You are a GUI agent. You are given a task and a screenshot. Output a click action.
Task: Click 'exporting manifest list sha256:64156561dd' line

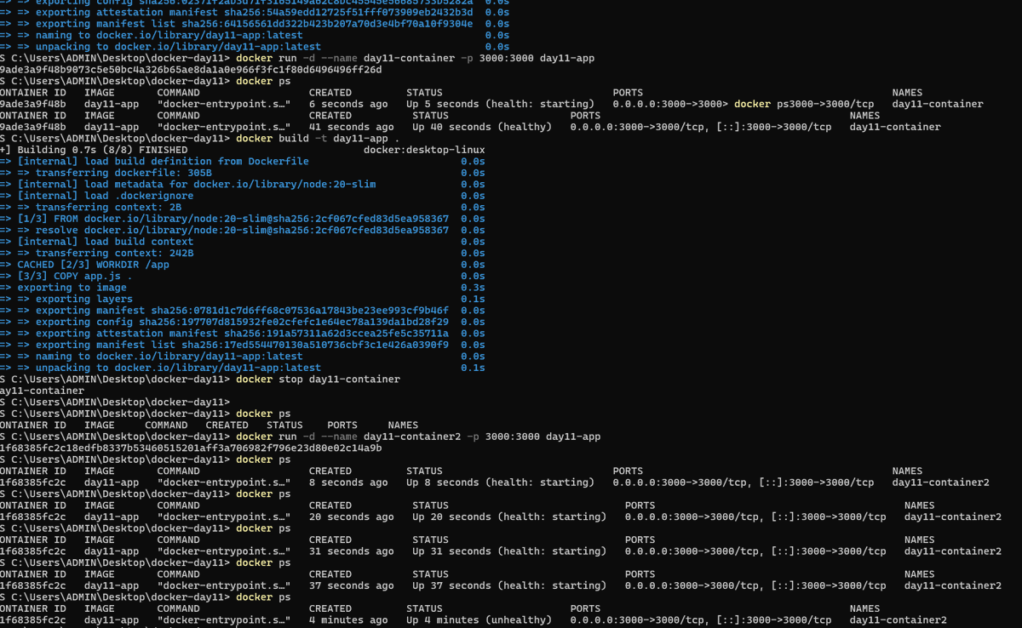coord(254,24)
